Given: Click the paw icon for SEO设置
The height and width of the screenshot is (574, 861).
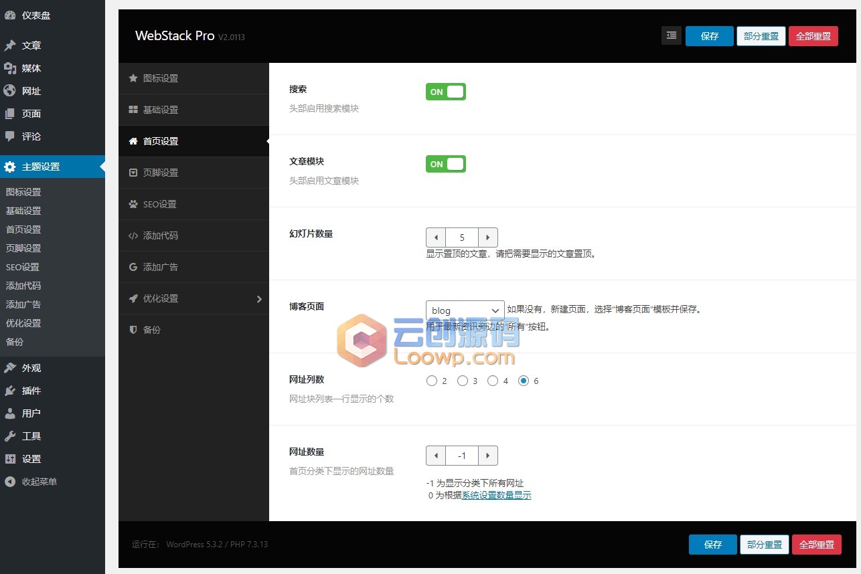Looking at the screenshot, I should pos(133,204).
